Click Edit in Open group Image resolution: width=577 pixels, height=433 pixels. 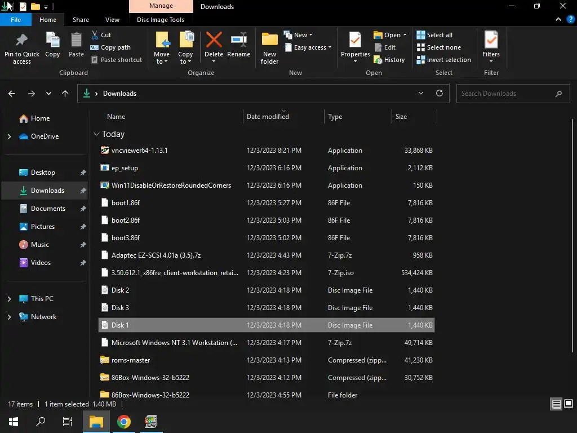[385, 47]
